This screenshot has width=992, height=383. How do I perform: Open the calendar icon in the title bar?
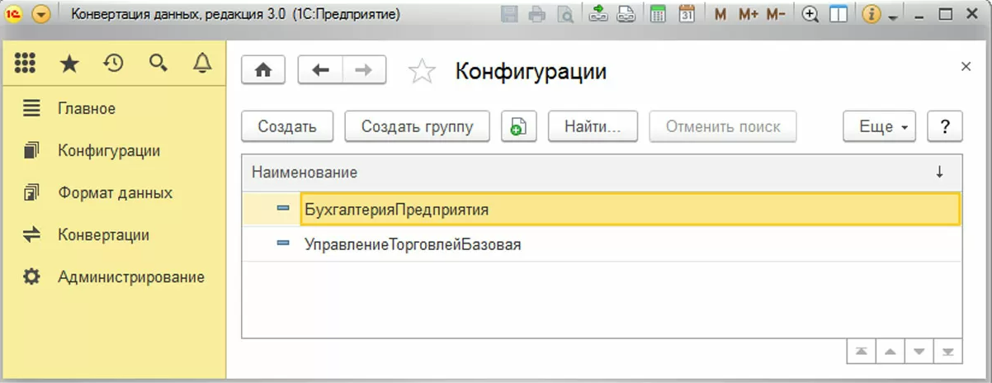click(x=687, y=15)
